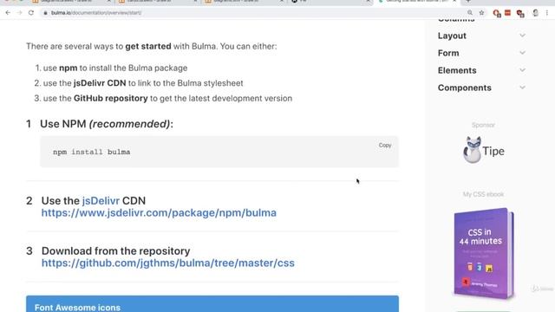Copy the npm install bulma command
This screenshot has height=312, width=555.
(x=385, y=145)
